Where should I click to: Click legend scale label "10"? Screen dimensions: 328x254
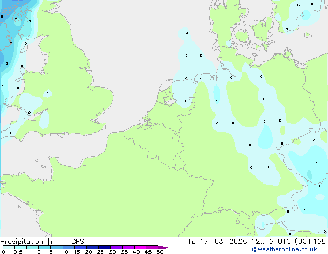(x=65, y=252)
